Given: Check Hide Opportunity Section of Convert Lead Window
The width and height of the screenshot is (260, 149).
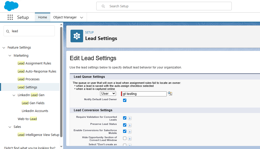Looking at the screenshot, I should pyautogui.click(x=125, y=138).
